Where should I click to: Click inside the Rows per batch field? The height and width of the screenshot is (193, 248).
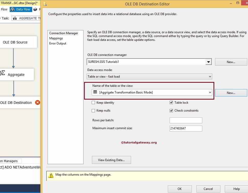click(186, 120)
